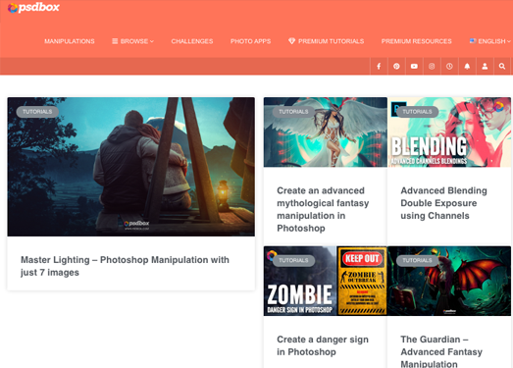Click Tutorials tag on Blending image
The width and height of the screenshot is (513, 368).
(x=417, y=112)
